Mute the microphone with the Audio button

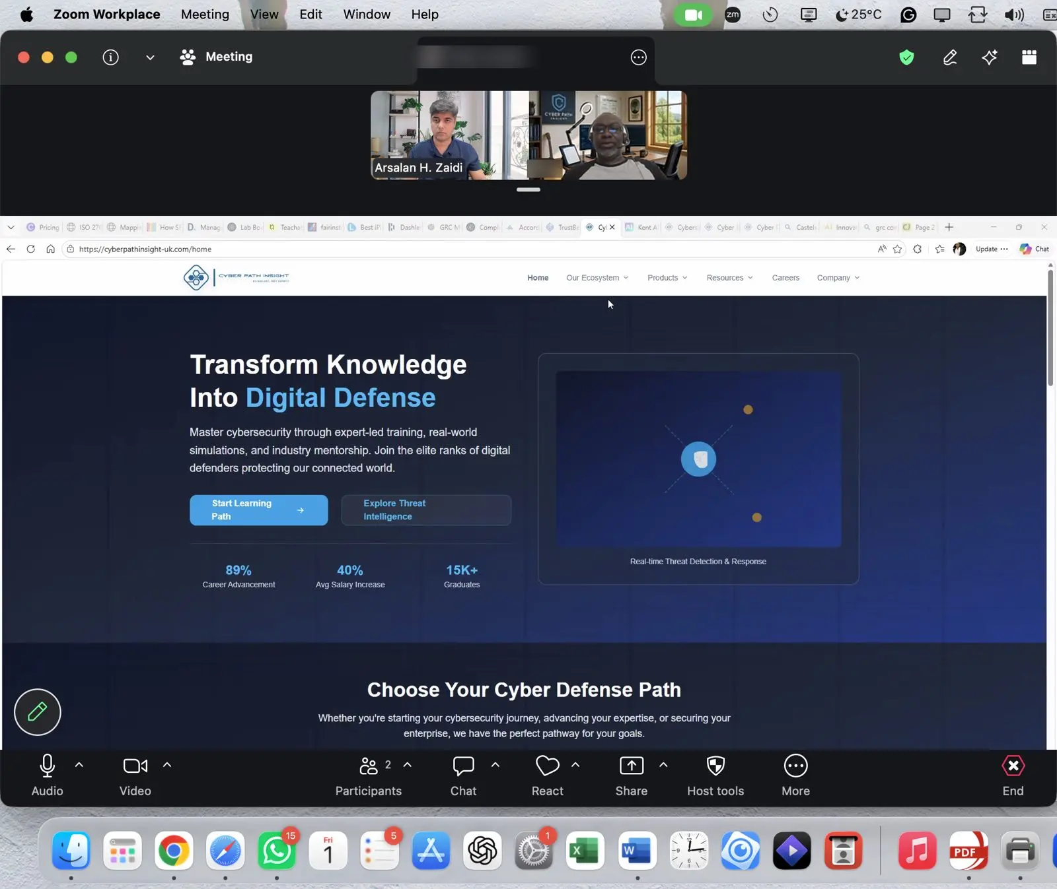[47, 775]
